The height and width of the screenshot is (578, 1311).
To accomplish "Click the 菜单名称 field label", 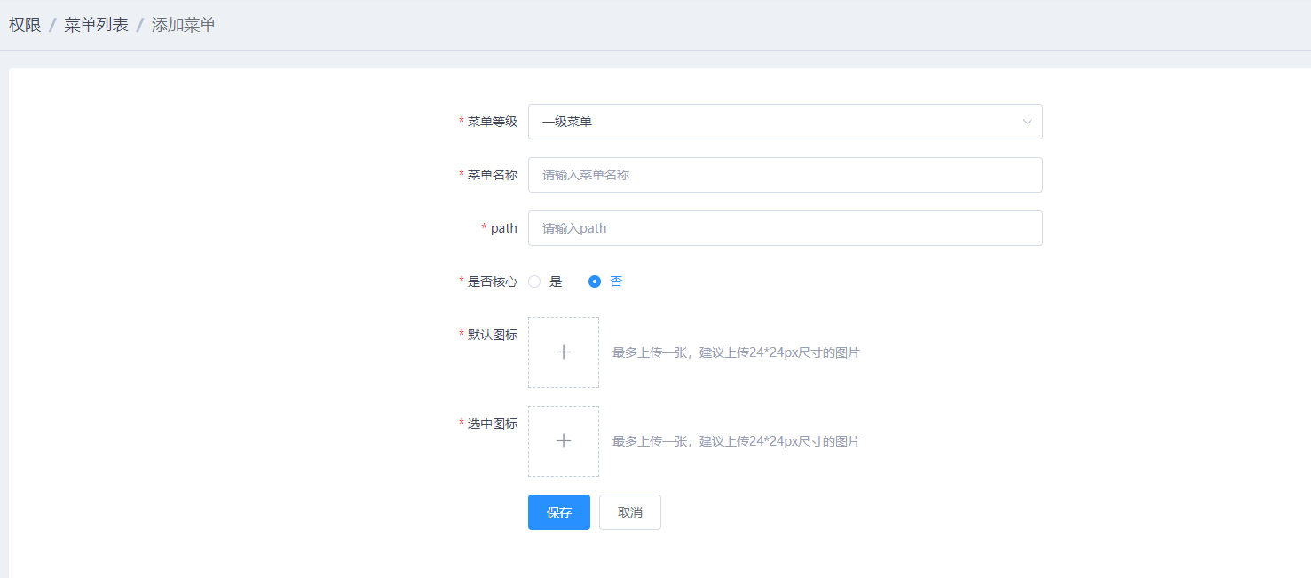I will (x=492, y=175).
